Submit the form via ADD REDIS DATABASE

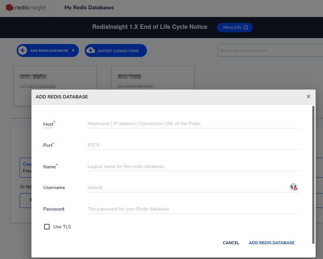click(272, 243)
